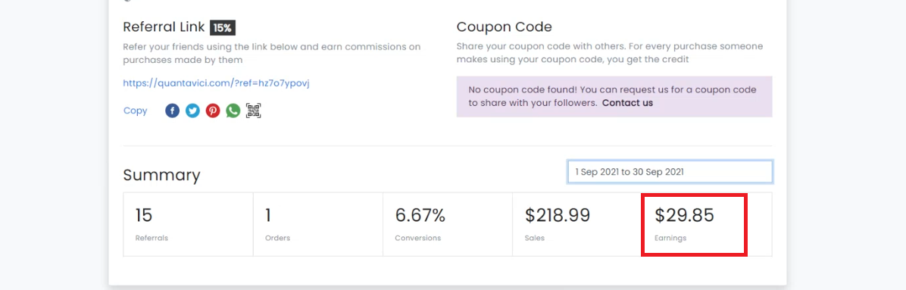The width and height of the screenshot is (906, 290).
Task: Click the Coupon Code heading
Action: [505, 27]
